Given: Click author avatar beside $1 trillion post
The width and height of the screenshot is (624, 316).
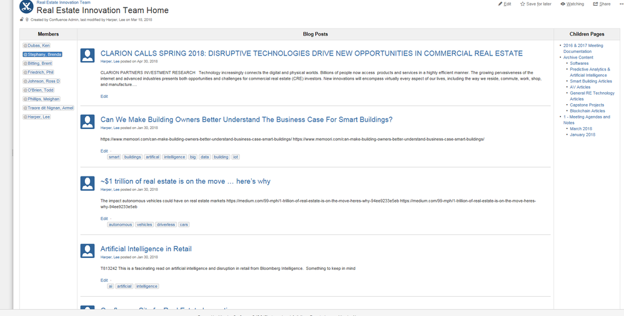Looking at the screenshot, I should pos(87,183).
